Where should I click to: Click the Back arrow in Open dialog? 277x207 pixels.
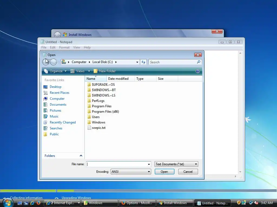[46, 62]
